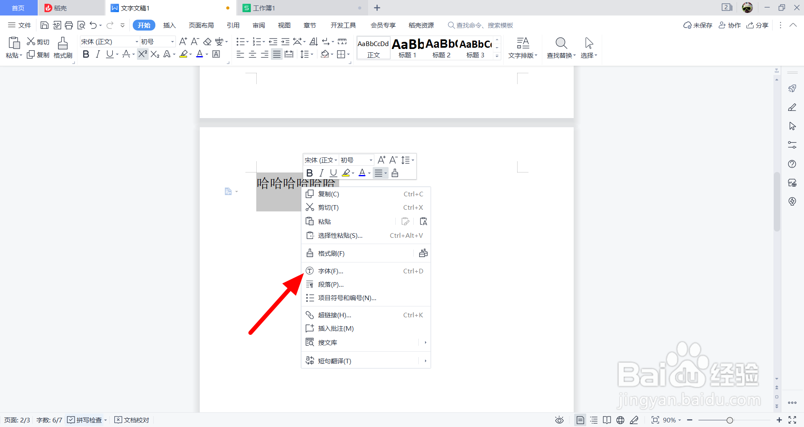Click the Undo arrow icon
804x427 pixels.
coord(93,25)
